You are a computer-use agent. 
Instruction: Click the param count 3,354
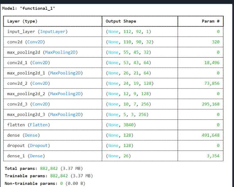click(x=213, y=156)
